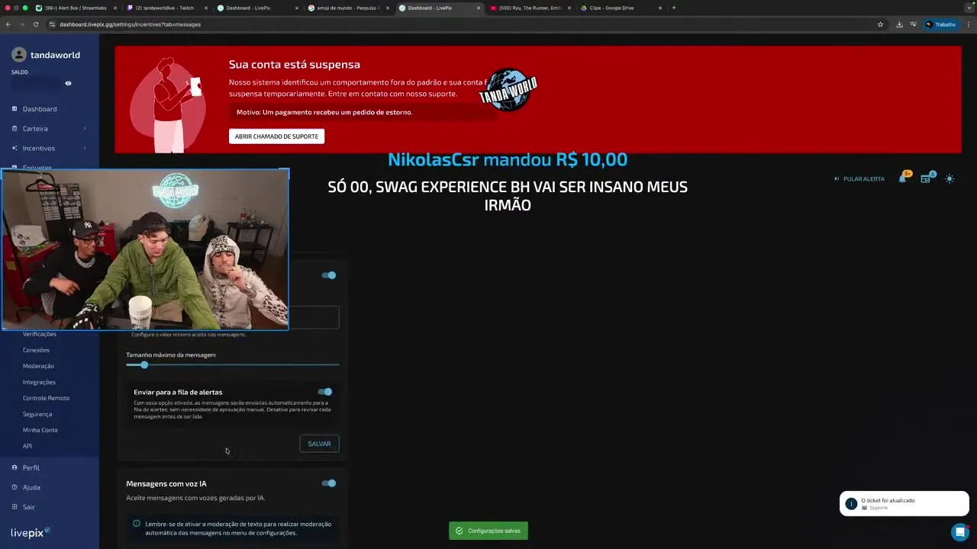Open Ajuda help section
Viewport: 977px width, 549px height.
(x=31, y=487)
